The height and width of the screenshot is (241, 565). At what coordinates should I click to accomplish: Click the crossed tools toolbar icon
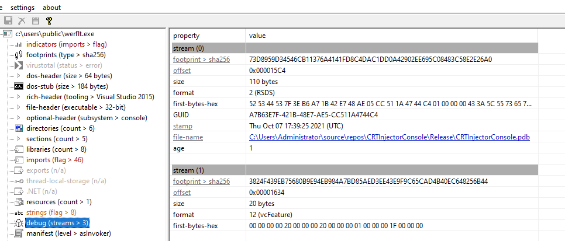click(x=22, y=21)
